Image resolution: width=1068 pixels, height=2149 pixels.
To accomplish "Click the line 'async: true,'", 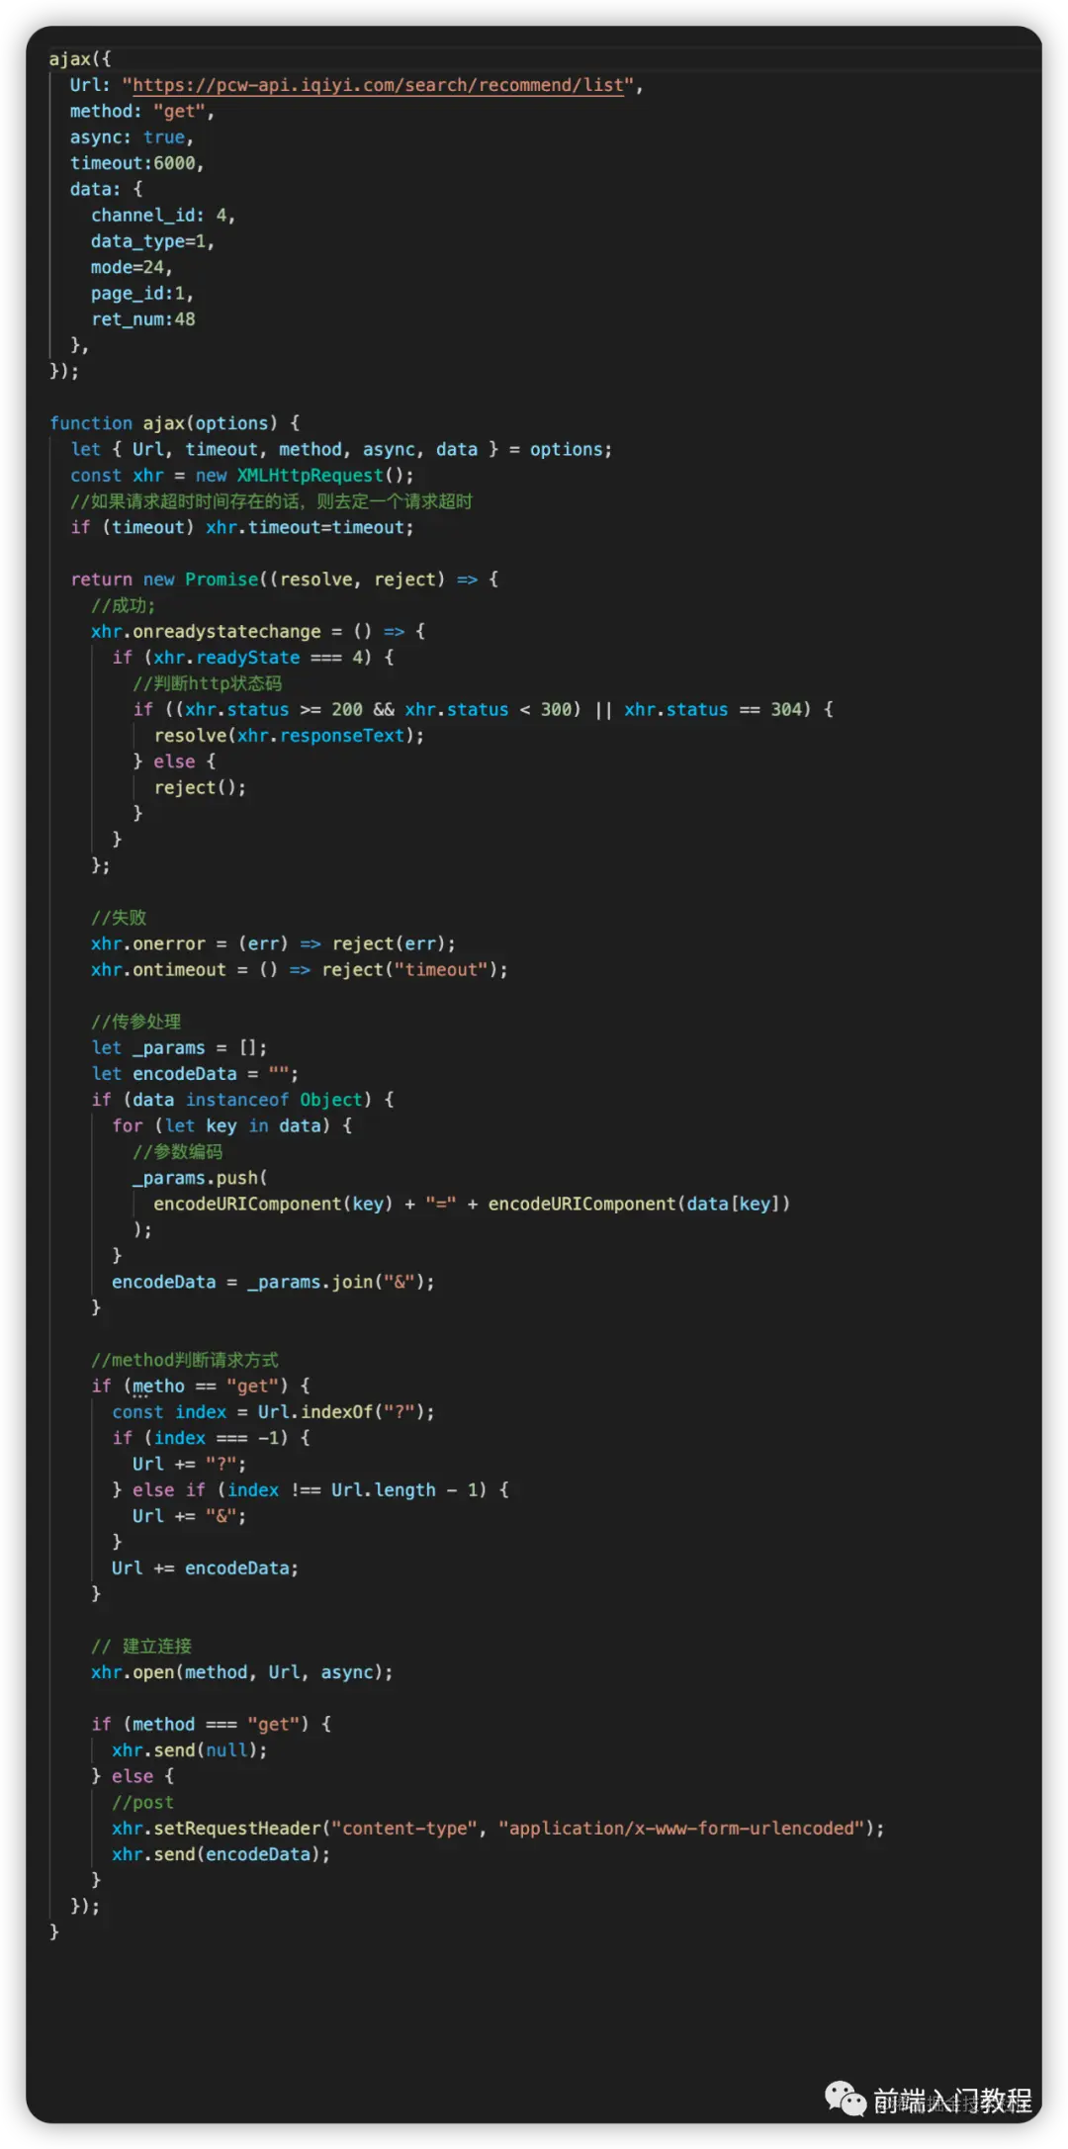I will (x=132, y=137).
